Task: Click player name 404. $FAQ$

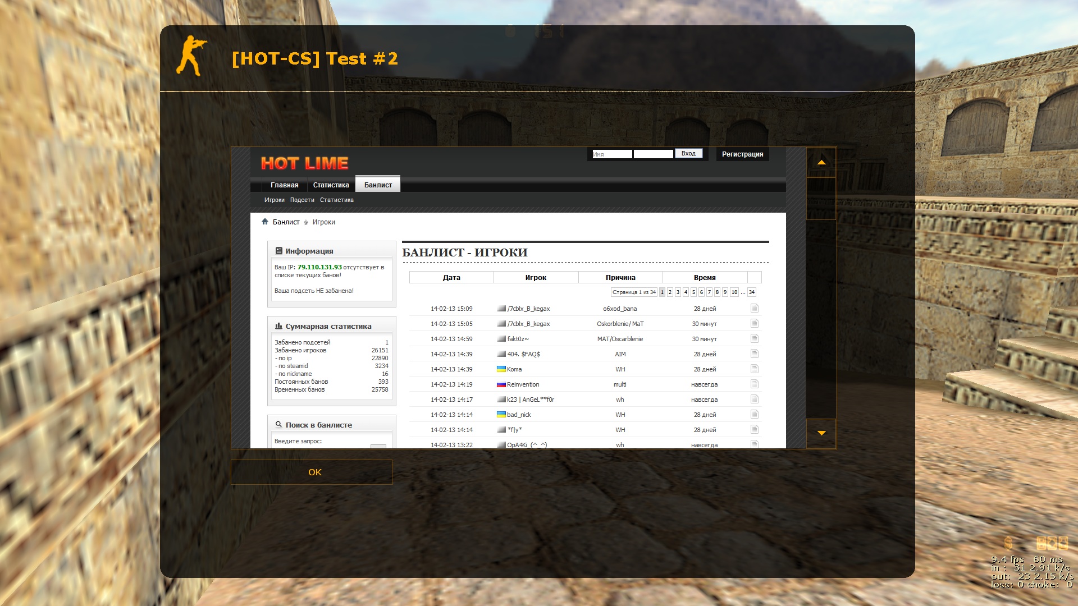Action: (x=523, y=354)
